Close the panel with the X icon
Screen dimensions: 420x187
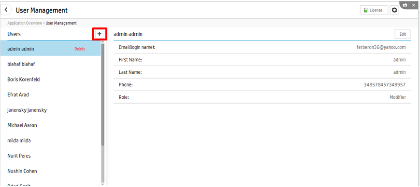point(414,5)
